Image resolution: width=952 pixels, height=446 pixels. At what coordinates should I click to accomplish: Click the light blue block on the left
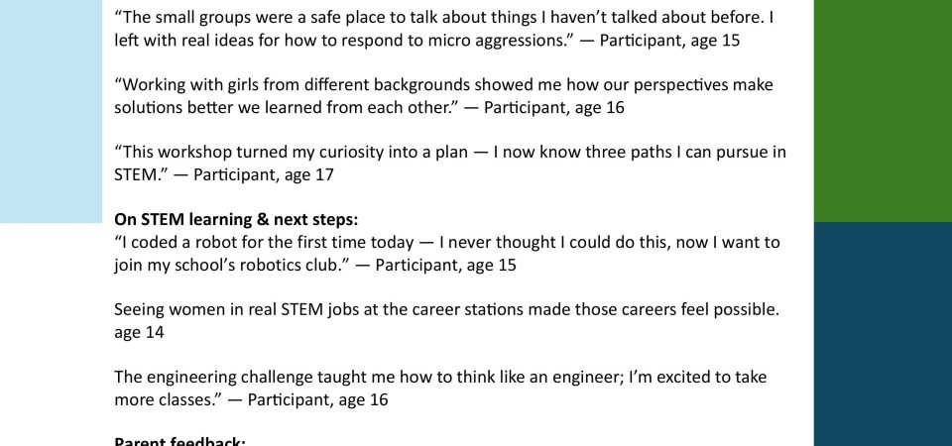point(50,109)
